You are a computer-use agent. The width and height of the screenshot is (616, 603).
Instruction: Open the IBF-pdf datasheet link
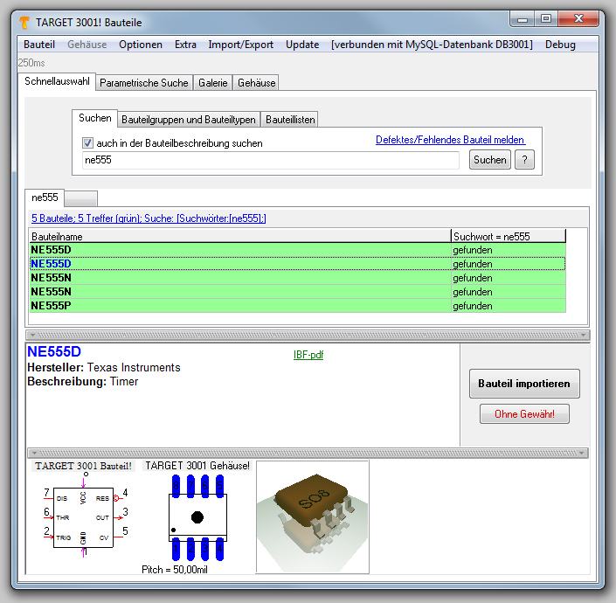pos(308,355)
